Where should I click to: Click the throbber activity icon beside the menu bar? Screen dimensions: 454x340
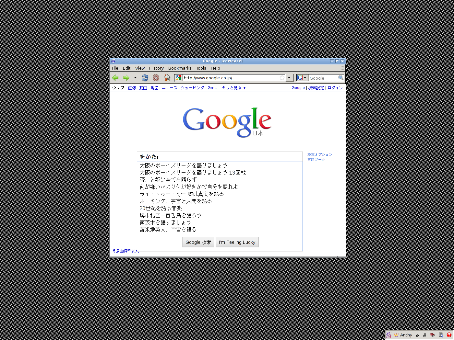pos(342,68)
